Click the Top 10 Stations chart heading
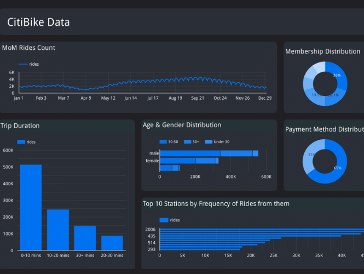Image resolution: width=364 pixels, height=274 pixels. point(216,204)
